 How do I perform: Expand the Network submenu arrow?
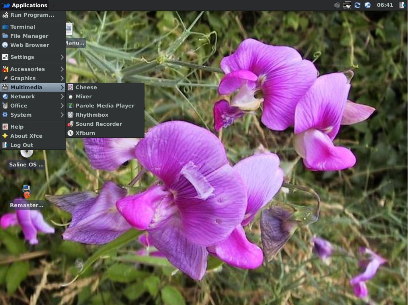point(62,96)
